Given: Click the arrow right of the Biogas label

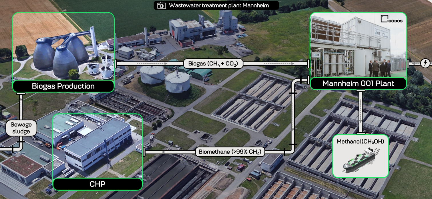Looking at the screenshot, I should [x=278, y=63].
